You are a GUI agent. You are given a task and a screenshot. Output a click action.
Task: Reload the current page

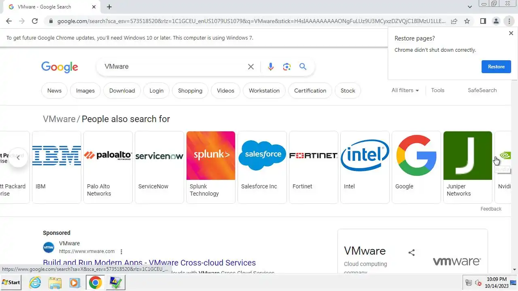point(35,21)
